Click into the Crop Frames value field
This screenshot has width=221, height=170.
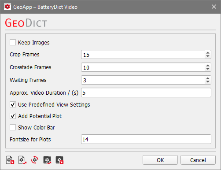(143, 55)
